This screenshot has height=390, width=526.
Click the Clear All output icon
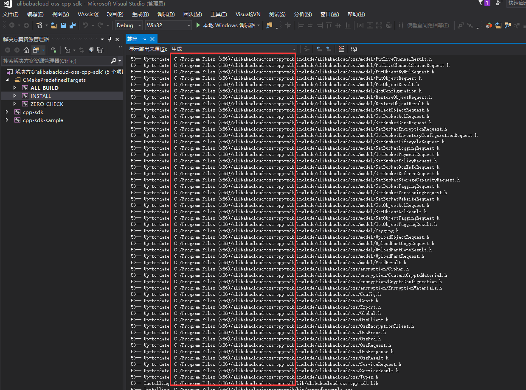point(341,49)
